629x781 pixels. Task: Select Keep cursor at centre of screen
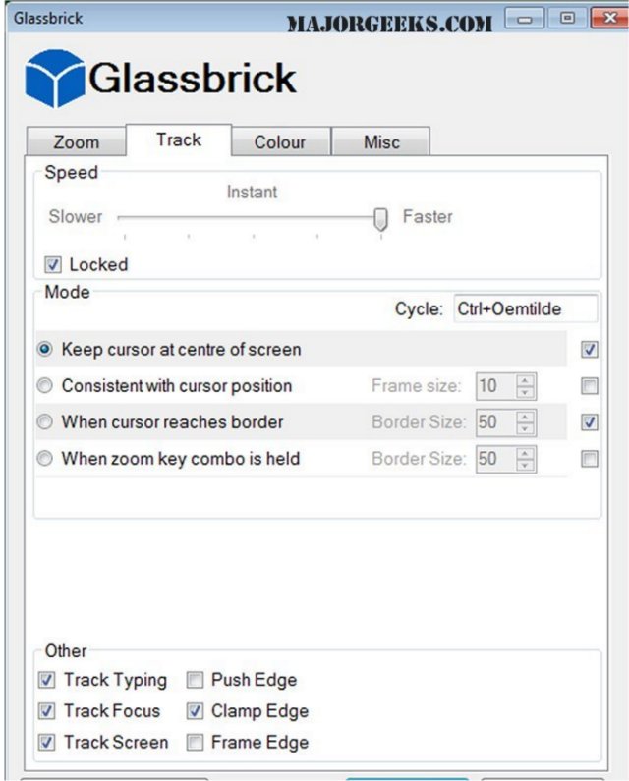click(x=45, y=350)
